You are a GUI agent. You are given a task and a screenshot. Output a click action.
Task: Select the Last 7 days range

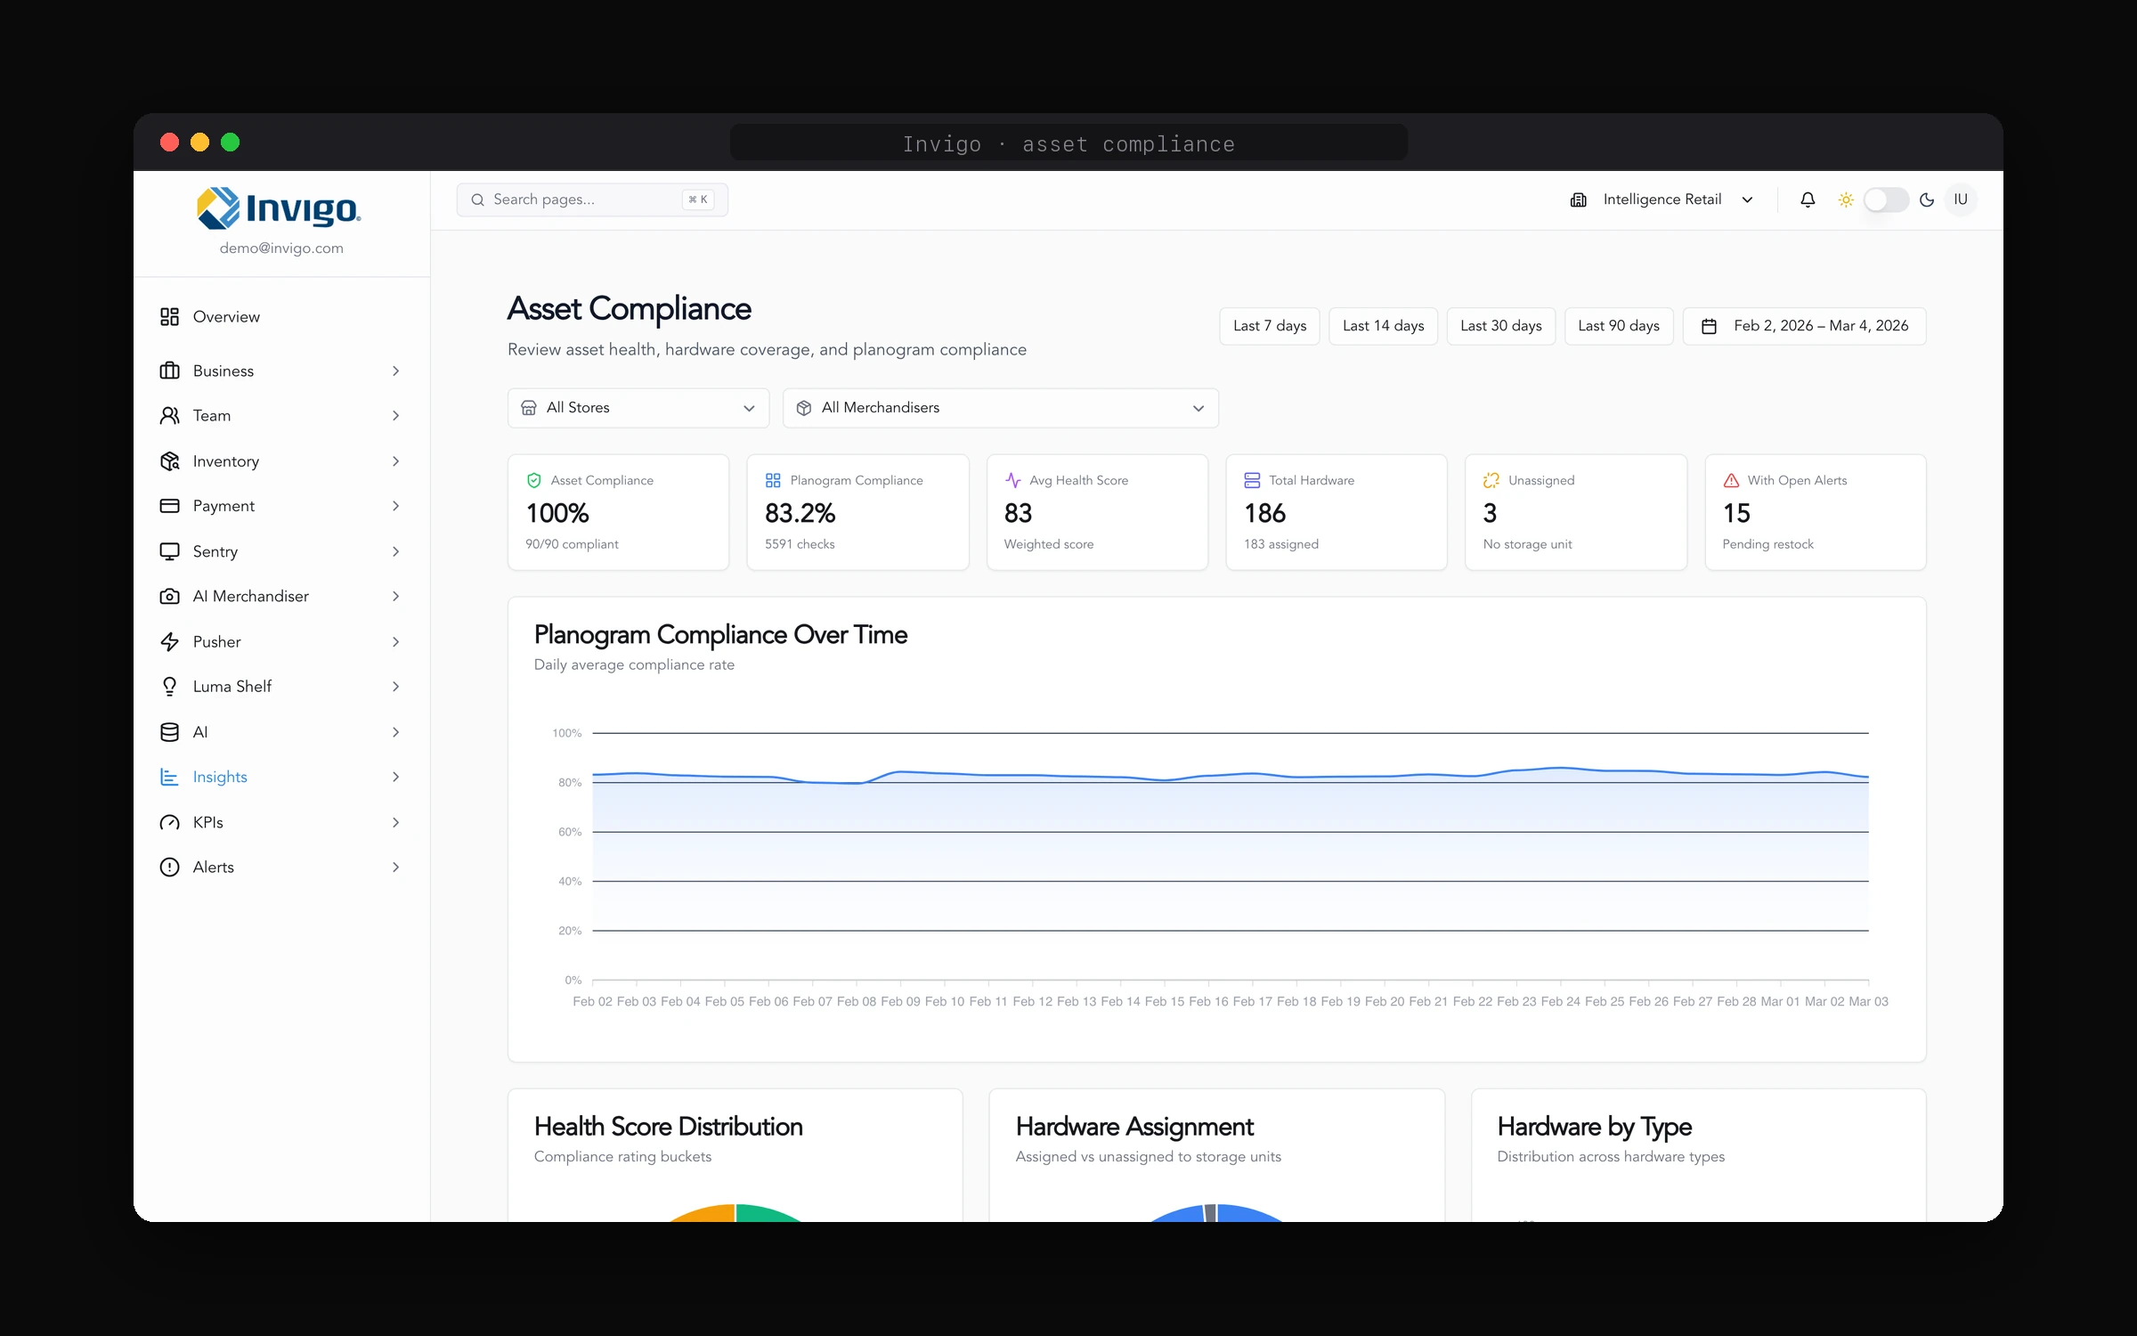pyautogui.click(x=1270, y=326)
